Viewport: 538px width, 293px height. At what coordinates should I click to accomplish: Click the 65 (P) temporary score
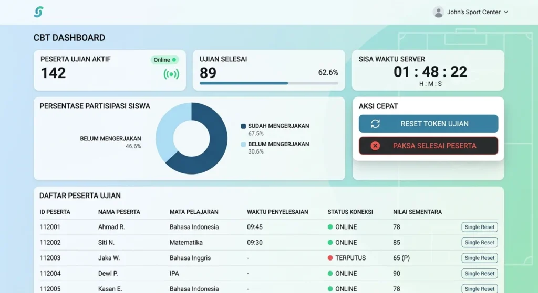point(401,258)
